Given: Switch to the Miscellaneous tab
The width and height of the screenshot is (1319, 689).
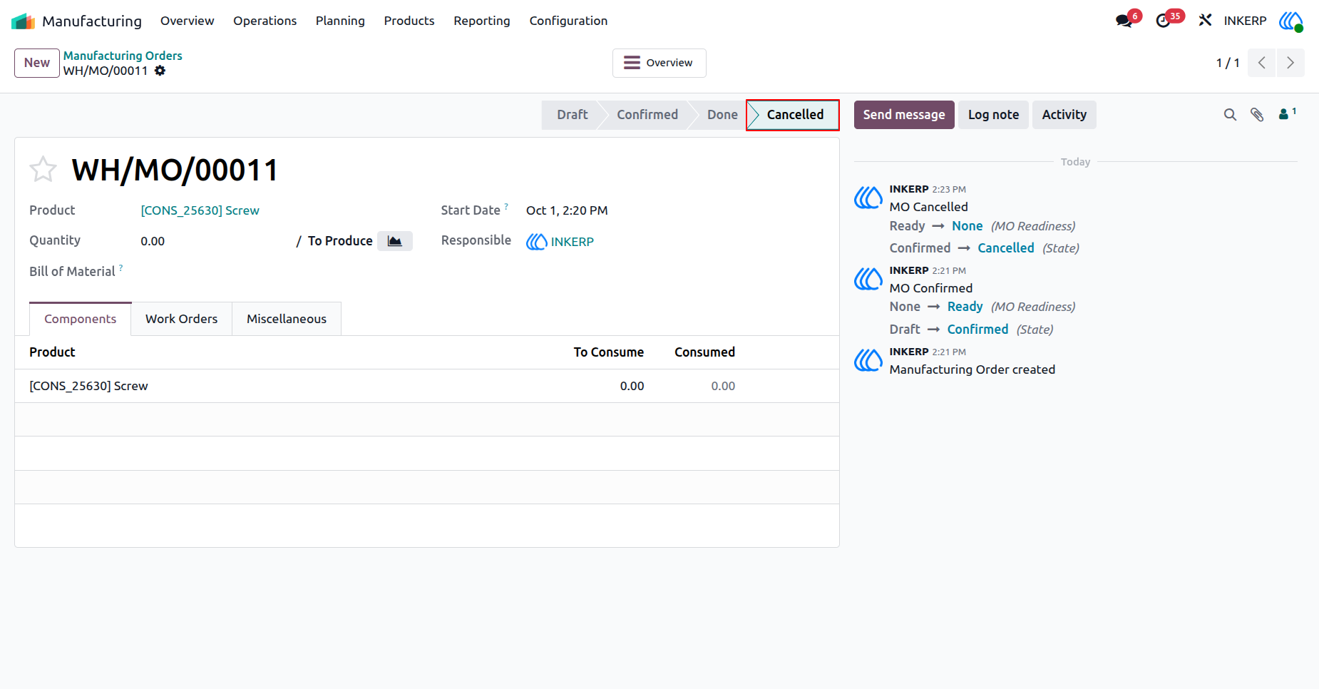Looking at the screenshot, I should pyautogui.click(x=287, y=319).
